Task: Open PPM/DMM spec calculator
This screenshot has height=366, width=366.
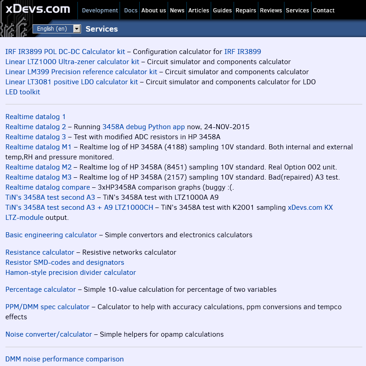Action: (x=47, y=307)
